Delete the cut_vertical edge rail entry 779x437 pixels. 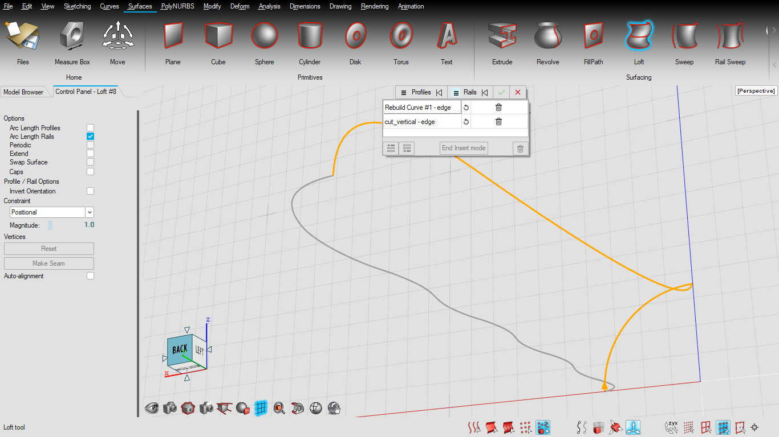(x=498, y=121)
